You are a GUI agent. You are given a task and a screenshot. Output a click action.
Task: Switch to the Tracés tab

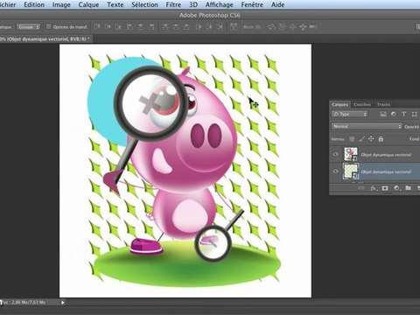pos(383,104)
